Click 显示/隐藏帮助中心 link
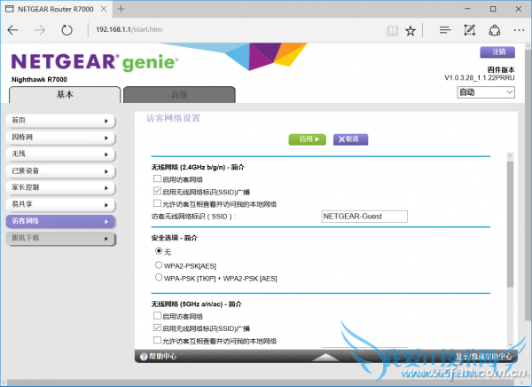 [x=484, y=357]
